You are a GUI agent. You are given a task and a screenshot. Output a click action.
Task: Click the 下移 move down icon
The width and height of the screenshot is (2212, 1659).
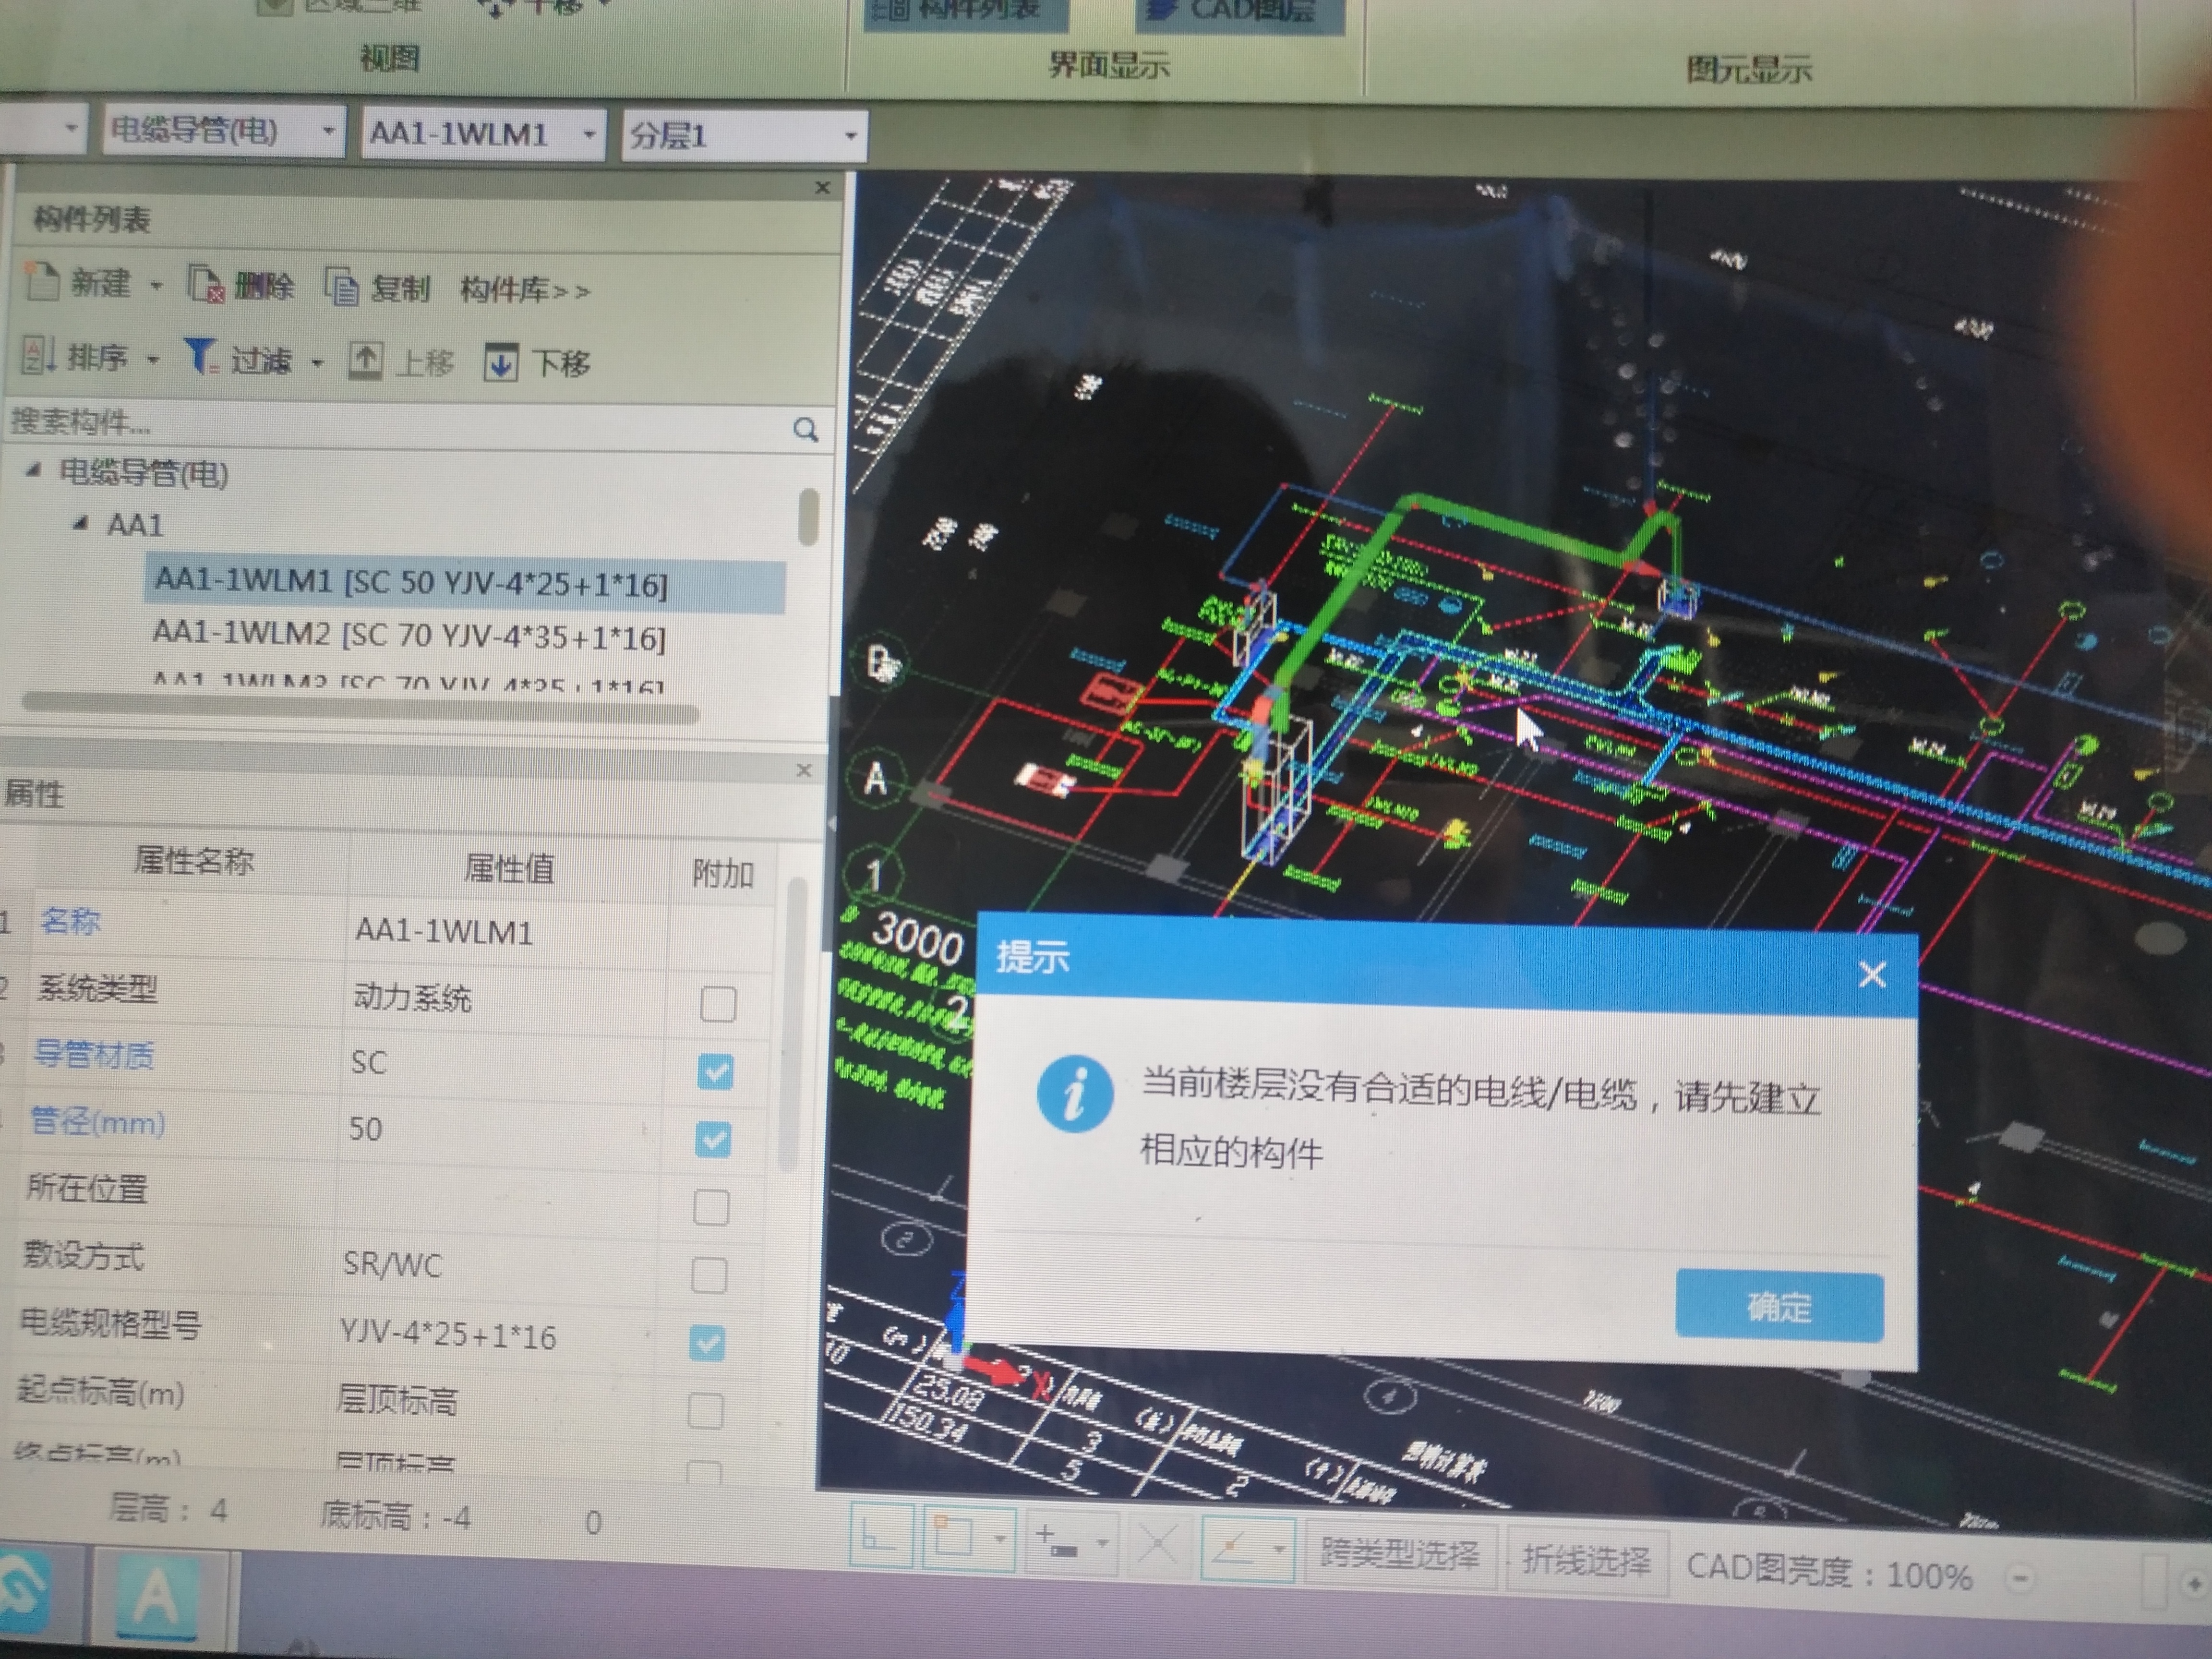pos(501,362)
